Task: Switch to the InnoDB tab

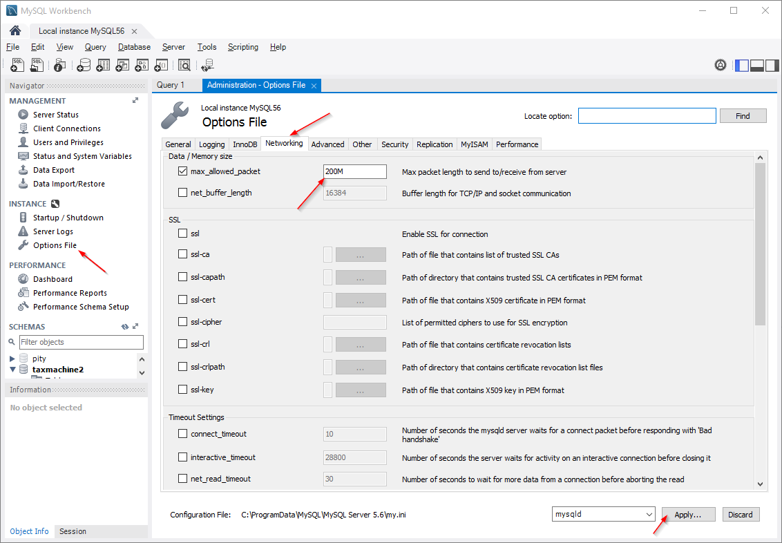Action: (245, 144)
